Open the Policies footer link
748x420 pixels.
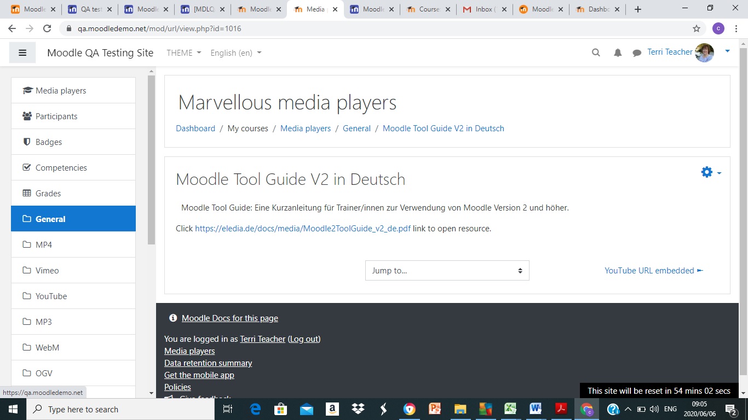177,387
